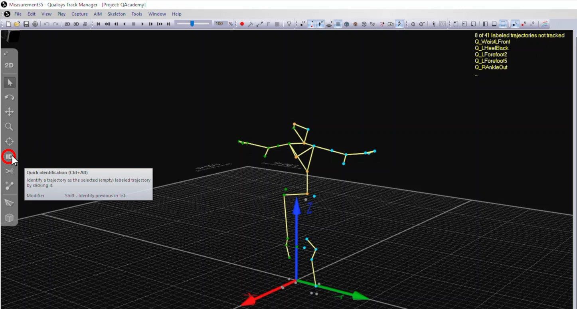Toggle unidentified trajectories U panel
The width and height of the screenshot is (577, 309).
pos(524,24)
